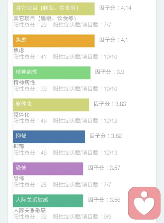
Task: Click 阳性总分：25 under 恐怖
Action: tap(30, 185)
